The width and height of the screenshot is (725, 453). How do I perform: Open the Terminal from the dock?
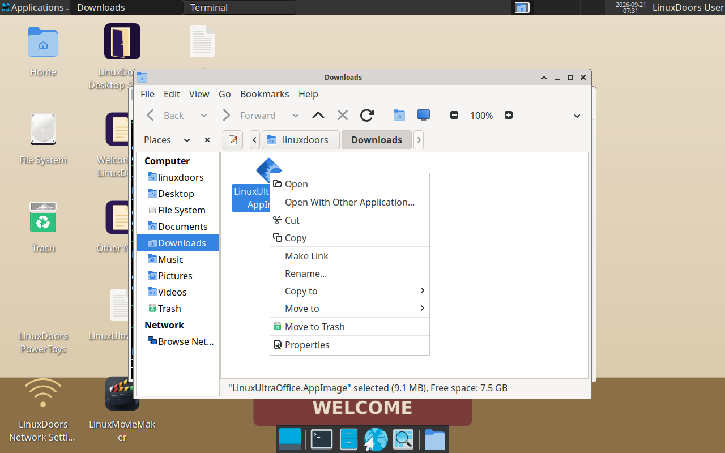point(322,439)
